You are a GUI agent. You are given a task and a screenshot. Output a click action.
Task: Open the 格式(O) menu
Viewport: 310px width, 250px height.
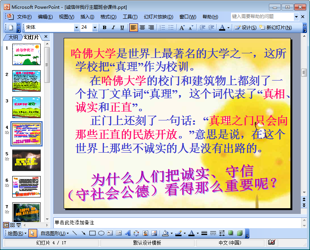(x=108, y=17)
